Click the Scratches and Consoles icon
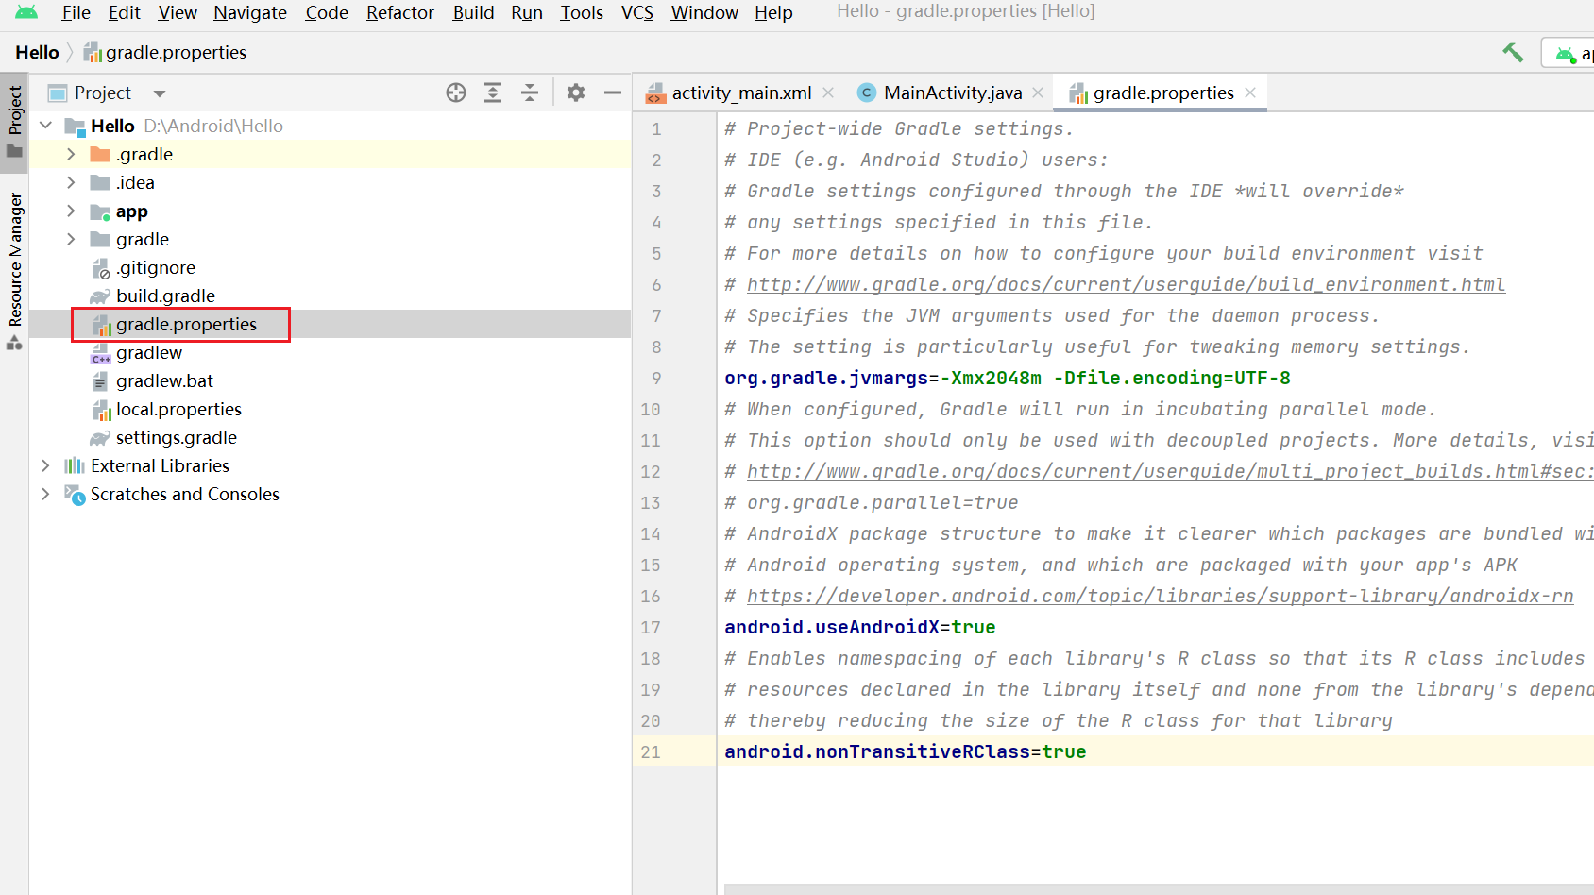 (75, 495)
